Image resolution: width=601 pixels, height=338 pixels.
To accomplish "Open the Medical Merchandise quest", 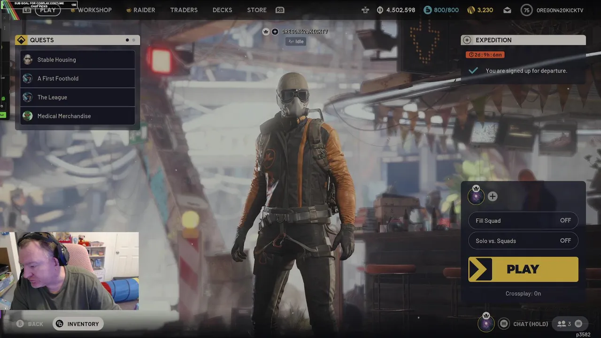I will tap(77, 116).
